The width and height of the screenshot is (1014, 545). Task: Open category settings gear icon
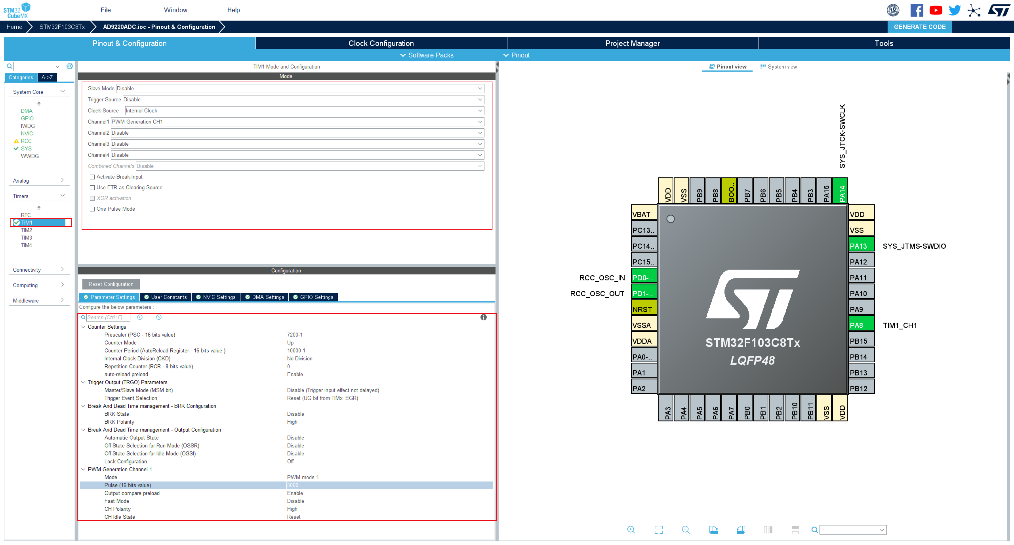pyautogui.click(x=70, y=66)
